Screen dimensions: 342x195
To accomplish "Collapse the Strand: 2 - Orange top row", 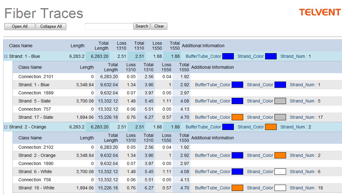I will point(6,127).
